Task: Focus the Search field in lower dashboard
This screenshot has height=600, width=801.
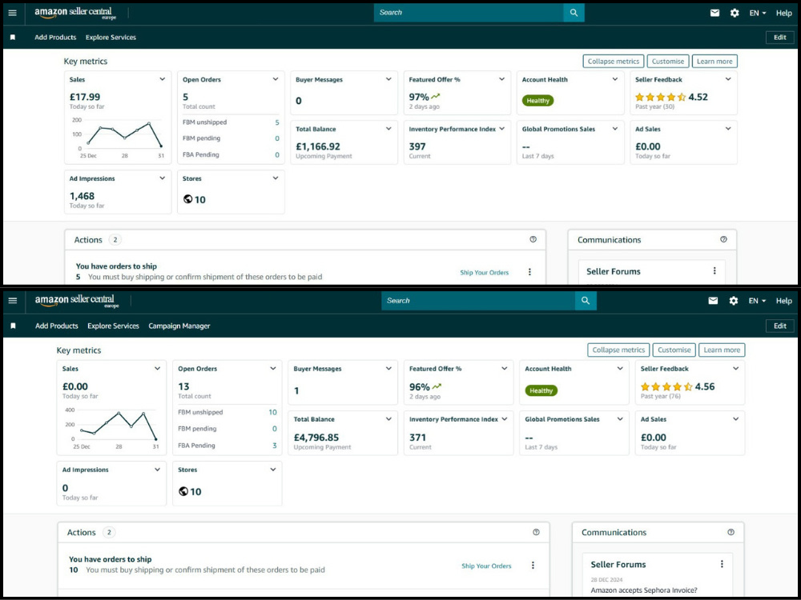Action: click(x=478, y=301)
